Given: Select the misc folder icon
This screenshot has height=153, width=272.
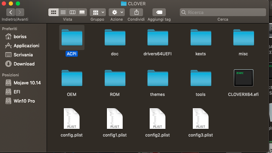Looking at the screenshot, I should 244,37.
